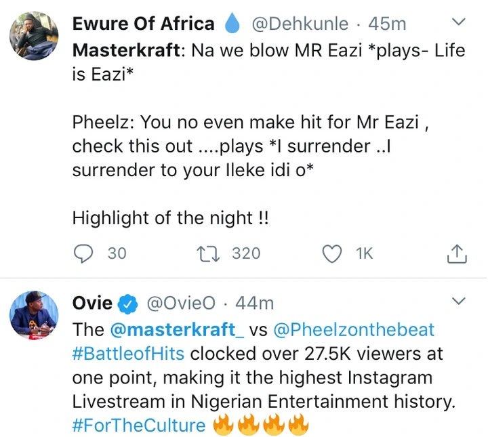Open the Ewure Of Africa display name
488x437 pixels.
[x=143, y=24]
